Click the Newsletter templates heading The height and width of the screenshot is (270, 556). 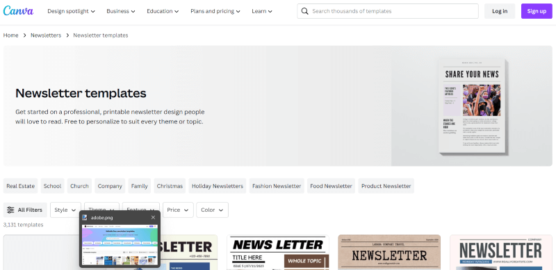click(81, 93)
